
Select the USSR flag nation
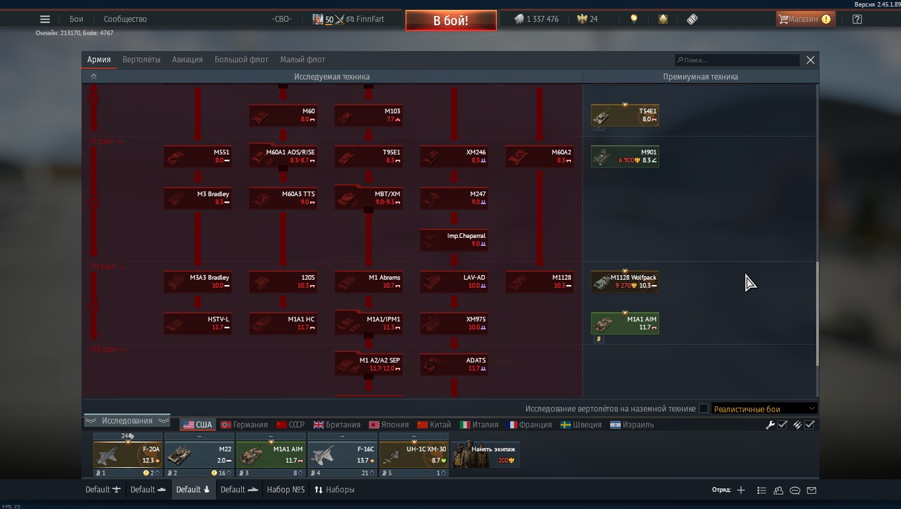tap(290, 425)
